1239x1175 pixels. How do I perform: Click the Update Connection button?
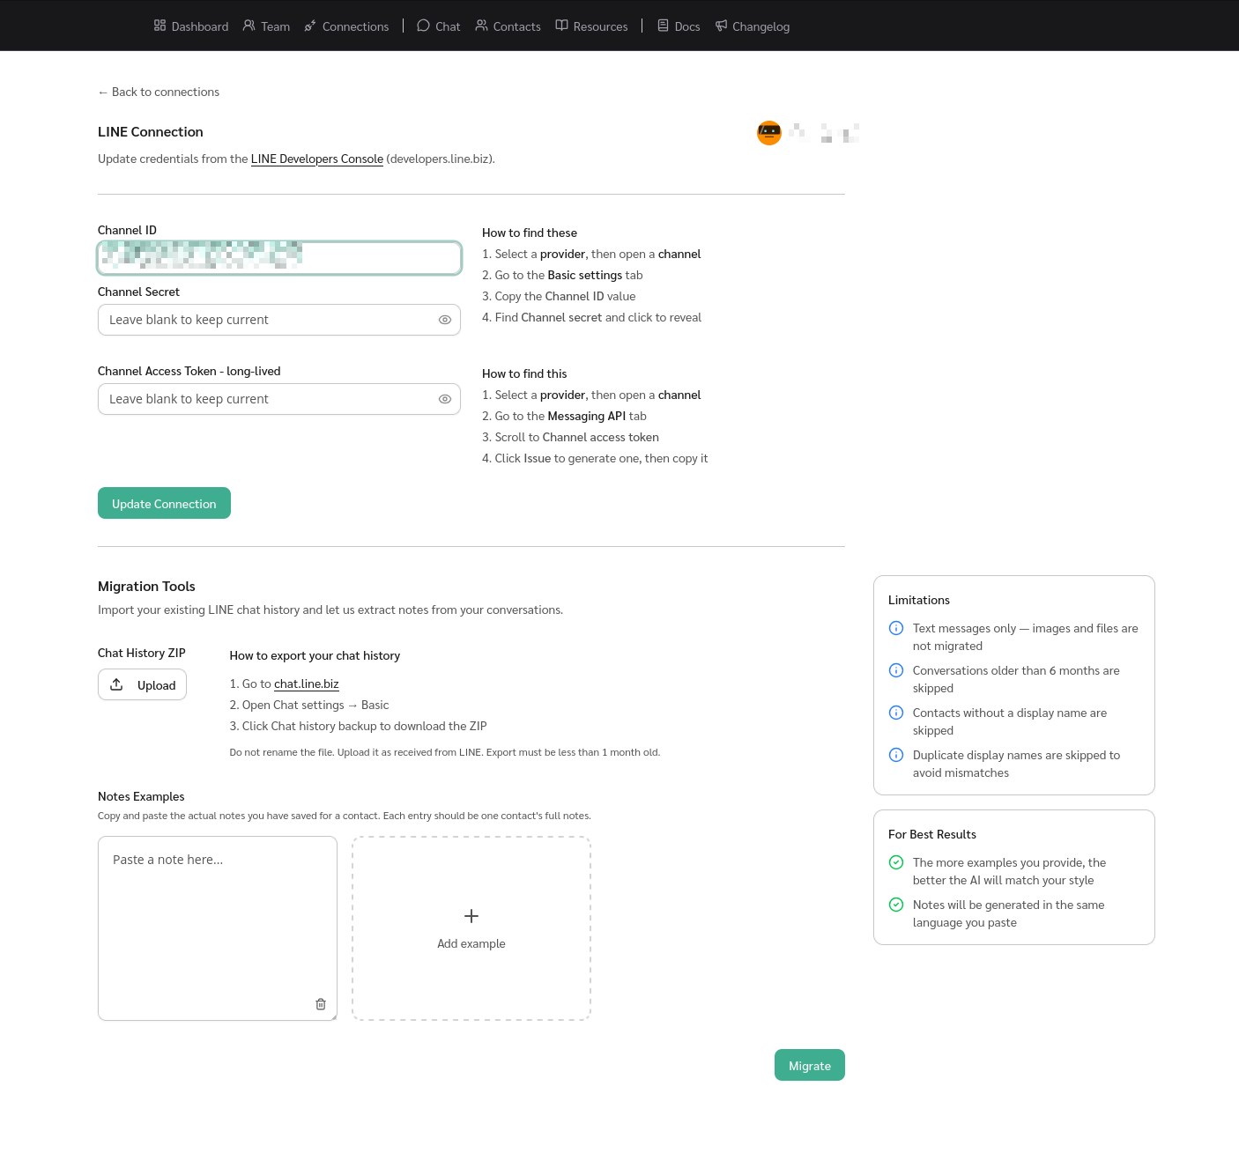164,503
